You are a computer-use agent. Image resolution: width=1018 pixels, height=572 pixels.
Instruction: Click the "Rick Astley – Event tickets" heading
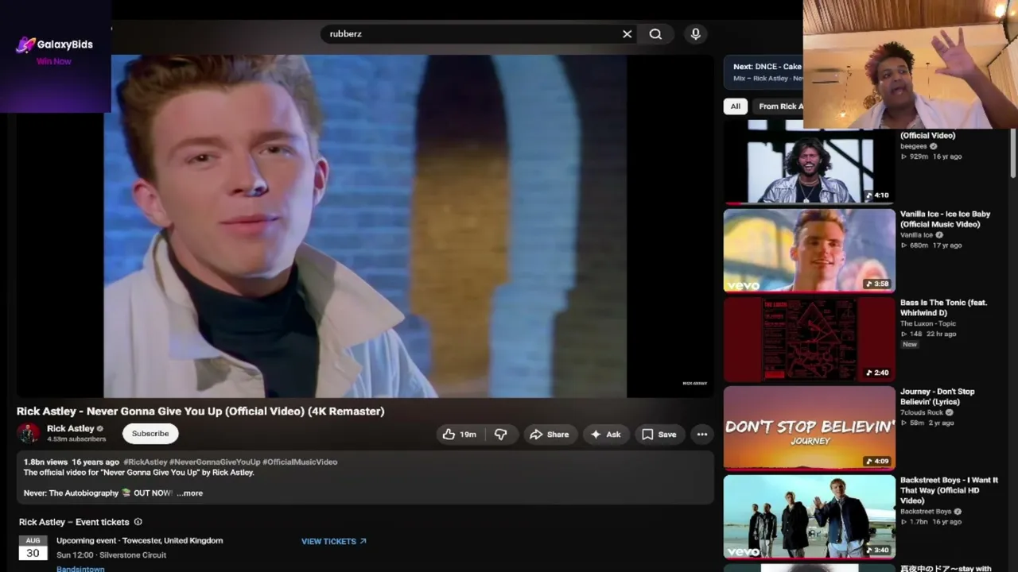74,522
